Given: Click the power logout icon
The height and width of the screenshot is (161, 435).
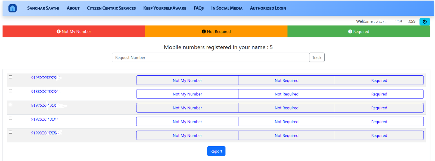Looking at the screenshot, I should pos(424,22).
